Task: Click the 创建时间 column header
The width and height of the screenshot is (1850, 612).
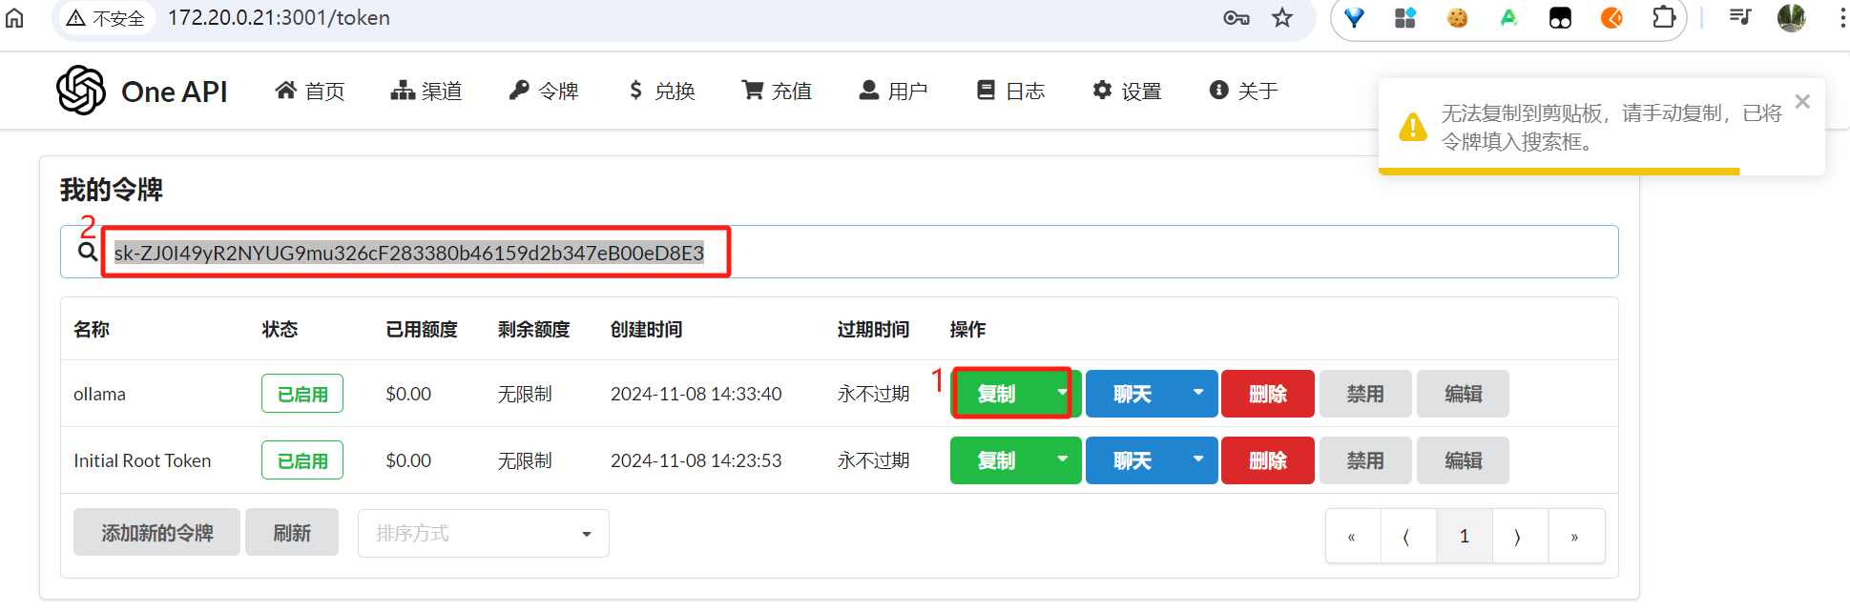Action: click(x=647, y=329)
